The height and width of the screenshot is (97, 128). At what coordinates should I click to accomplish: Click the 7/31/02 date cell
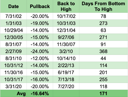coord(14,16)
